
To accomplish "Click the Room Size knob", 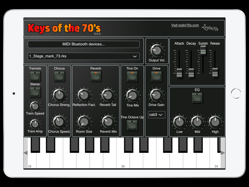I will [84, 122].
